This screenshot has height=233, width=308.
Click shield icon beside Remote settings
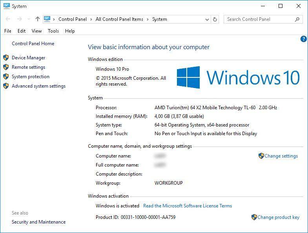(6, 67)
